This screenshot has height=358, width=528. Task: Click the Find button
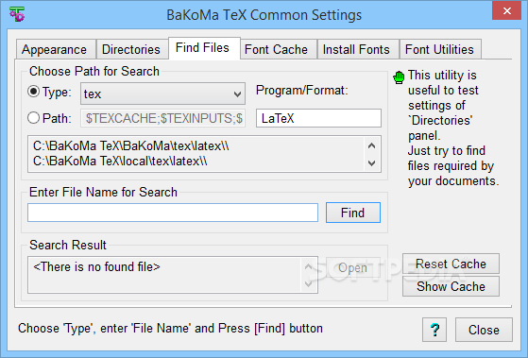353,213
